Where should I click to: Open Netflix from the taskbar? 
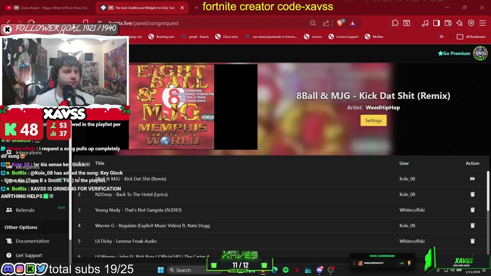(297, 270)
